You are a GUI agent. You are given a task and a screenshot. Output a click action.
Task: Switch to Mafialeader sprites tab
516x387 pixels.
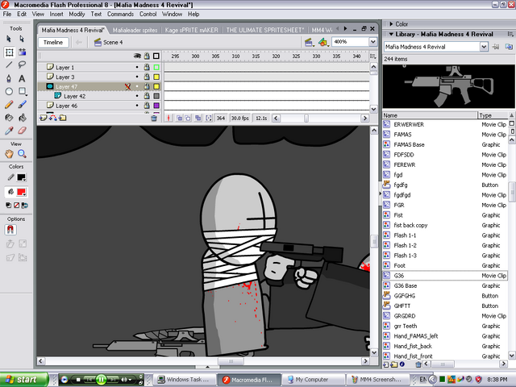135,30
